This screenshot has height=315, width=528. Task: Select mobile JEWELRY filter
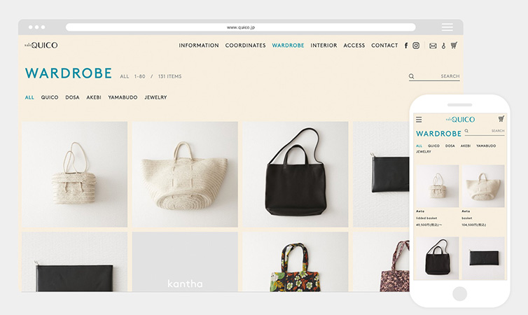[x=423, y=152]
